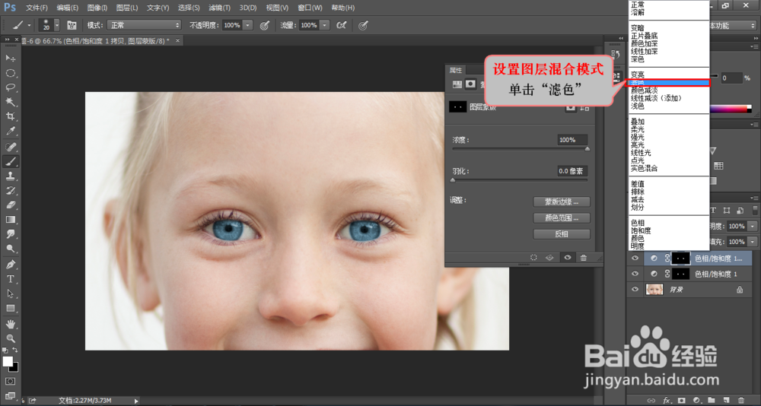761x406 pixels.
Task: Click the 反相 button
Action: (562, 234)
